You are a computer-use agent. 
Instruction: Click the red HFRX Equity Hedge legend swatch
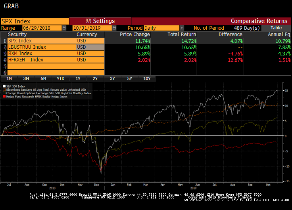pyautogui.click(x=4, y=97)
